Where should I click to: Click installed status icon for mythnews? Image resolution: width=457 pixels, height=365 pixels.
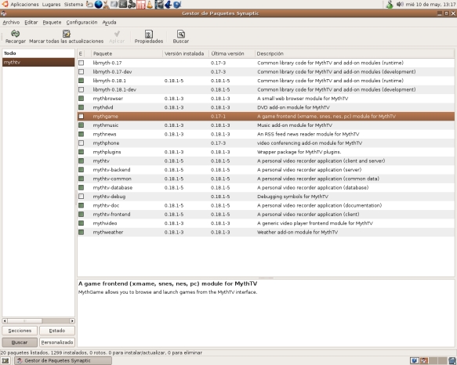click(x=81, y=134)
